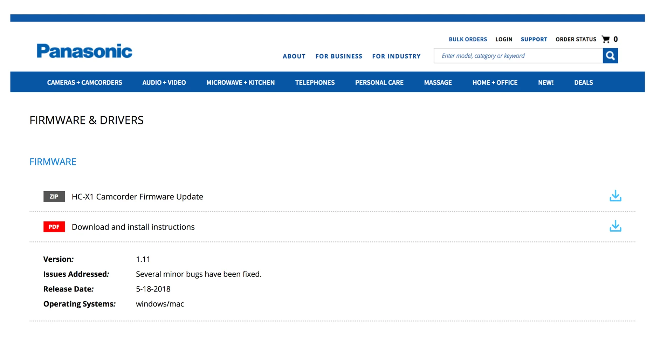Click the Panasonic logo
The image size is (660, 343).
84,51
